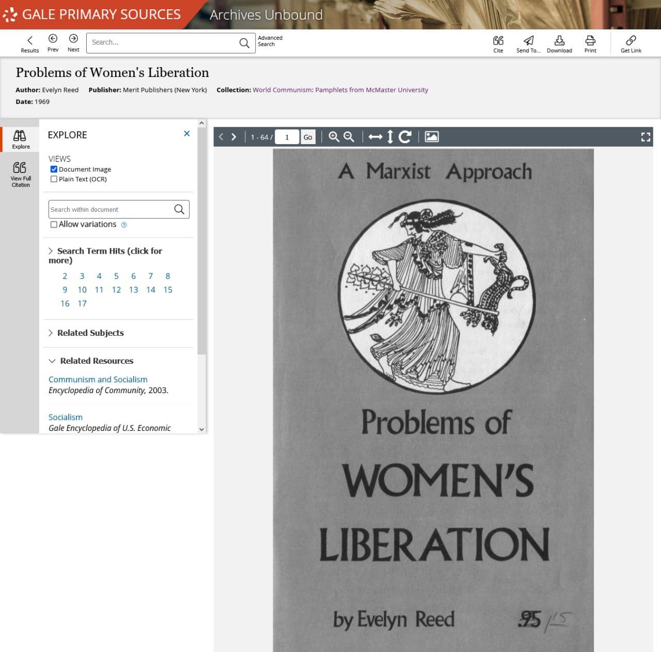Open the Send To option

tap(528, 44)
